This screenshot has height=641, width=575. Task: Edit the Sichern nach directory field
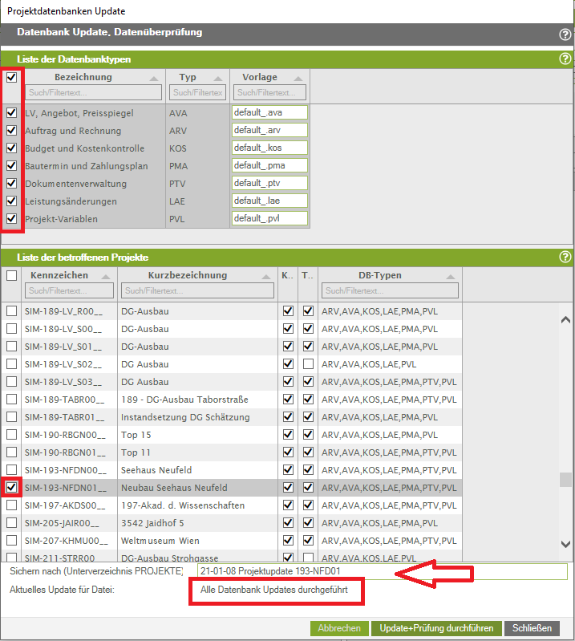(382, 571)
